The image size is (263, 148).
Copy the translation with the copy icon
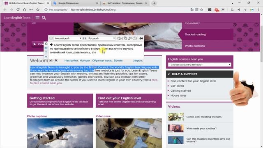[125, 38]
